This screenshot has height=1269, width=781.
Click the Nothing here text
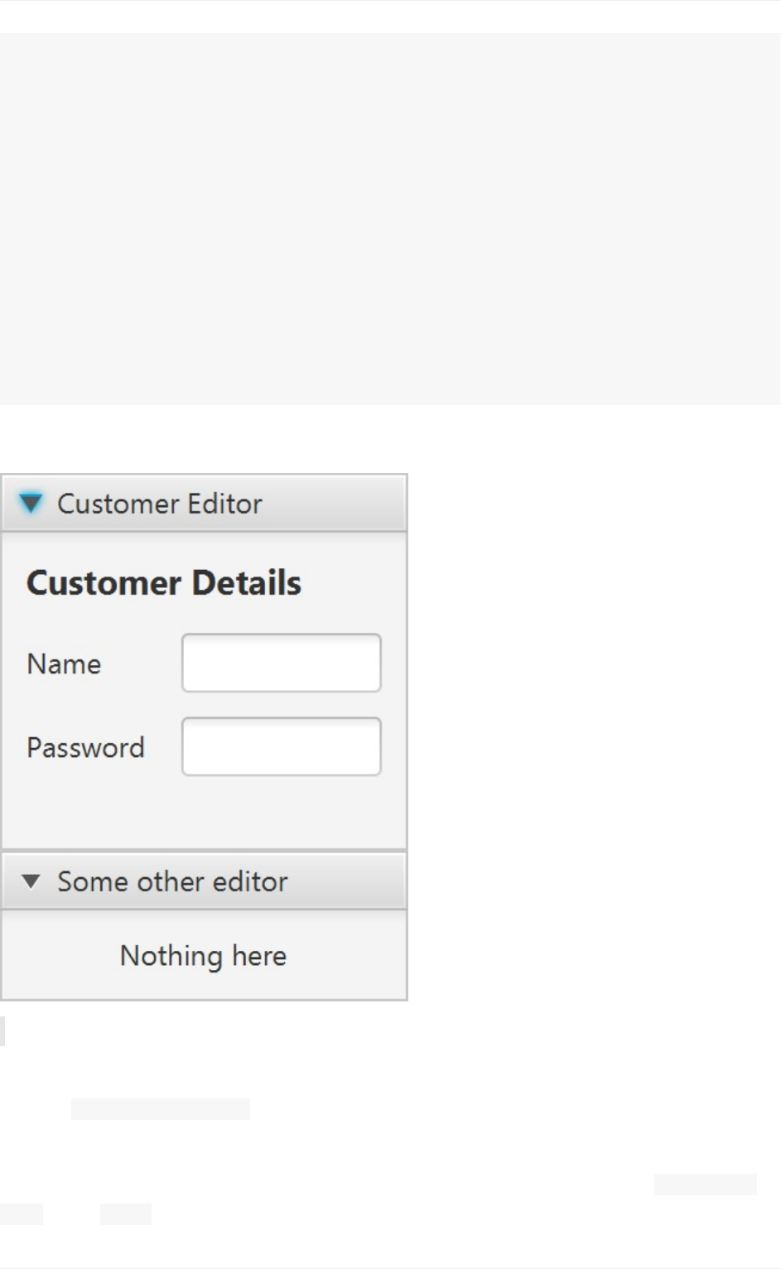203,956
